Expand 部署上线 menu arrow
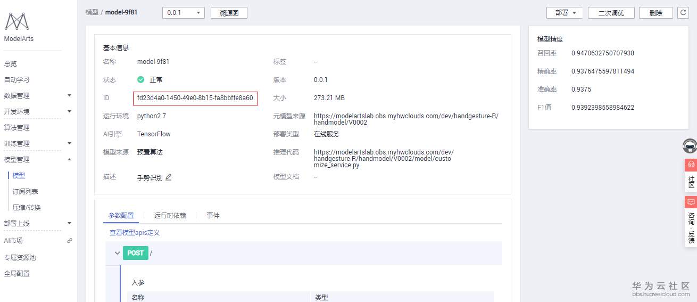The width and height of the screenshot is (697, 302). point(69,224)
